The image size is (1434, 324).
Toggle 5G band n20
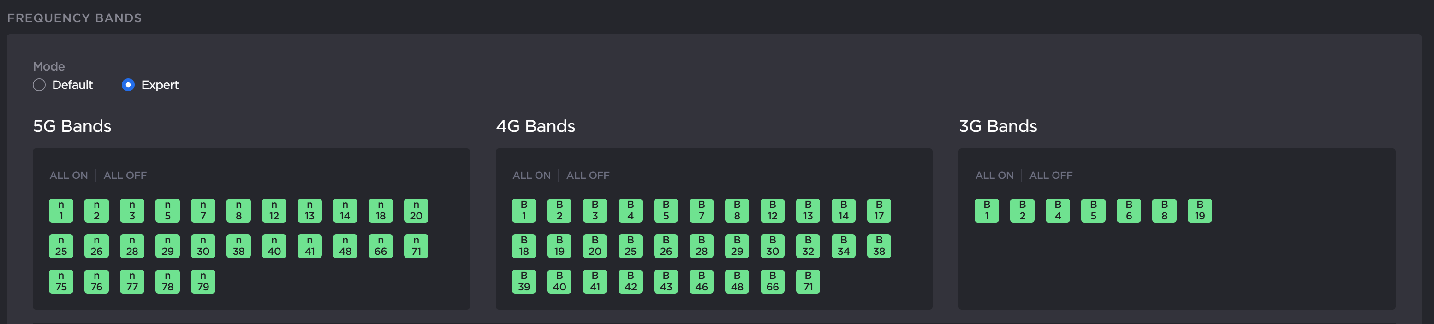(416, 211)
